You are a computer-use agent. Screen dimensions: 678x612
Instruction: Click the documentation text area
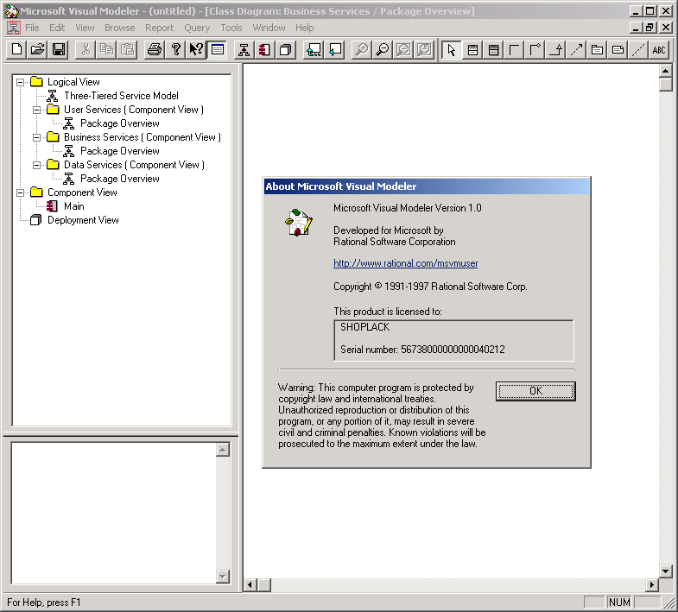coord(114,513)
